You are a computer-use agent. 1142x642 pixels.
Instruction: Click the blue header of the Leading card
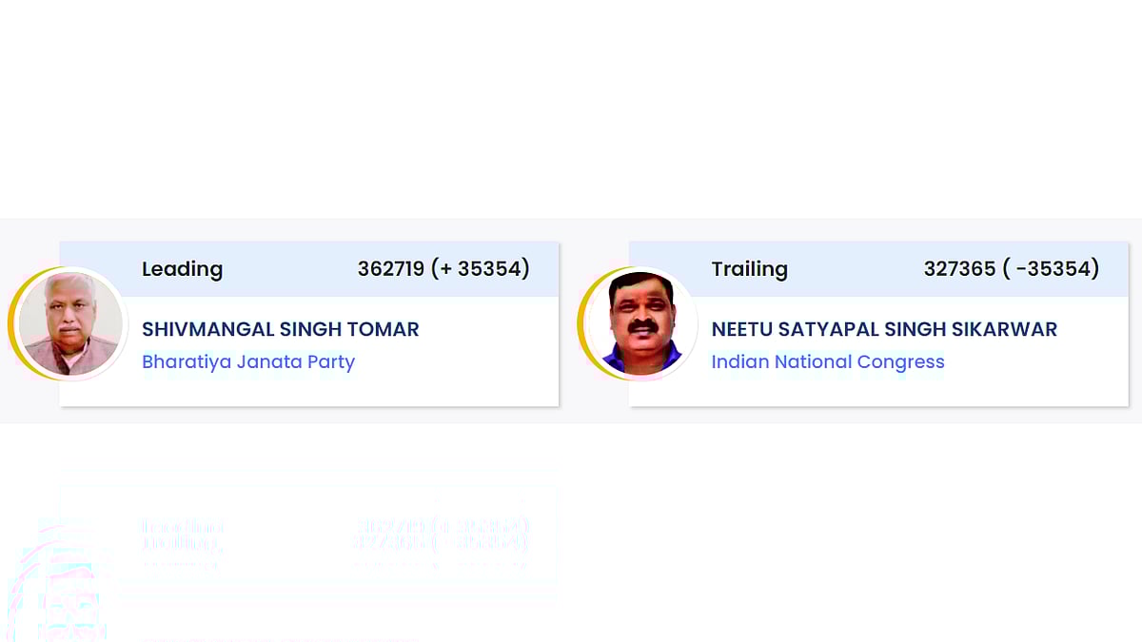pos(309,269)
